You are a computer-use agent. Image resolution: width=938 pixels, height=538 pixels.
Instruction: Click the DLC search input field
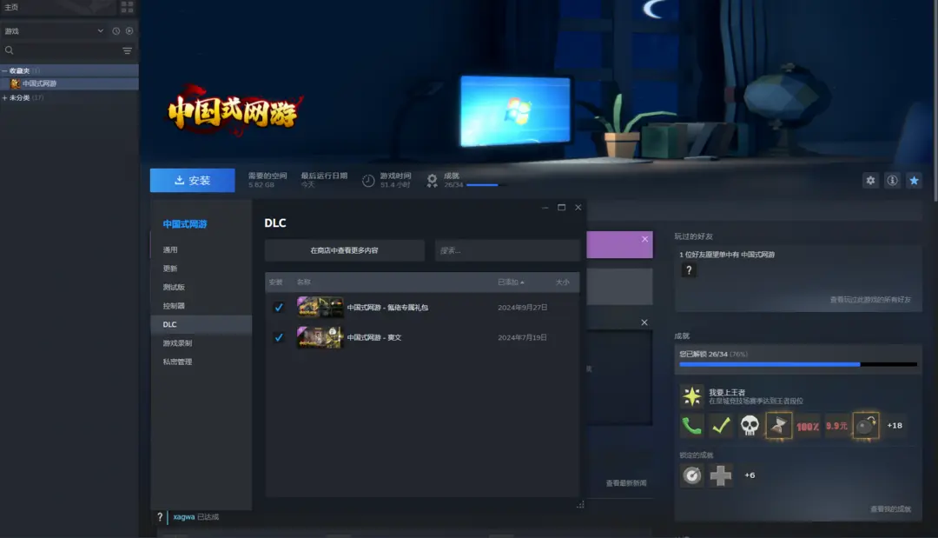pyautogui.click(x=507, y=250)
